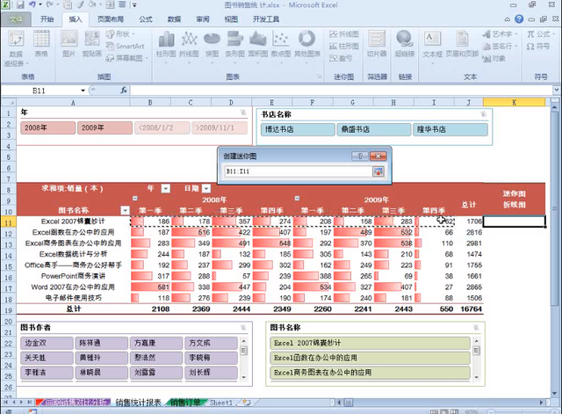Collapse the 2008年 group

pos(134,198)
